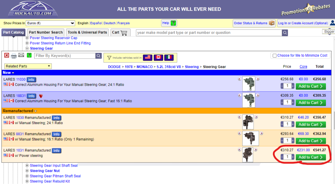Open Promotions & Rebates star banner
The image size is (335, 184).
[x=306, y=10]
